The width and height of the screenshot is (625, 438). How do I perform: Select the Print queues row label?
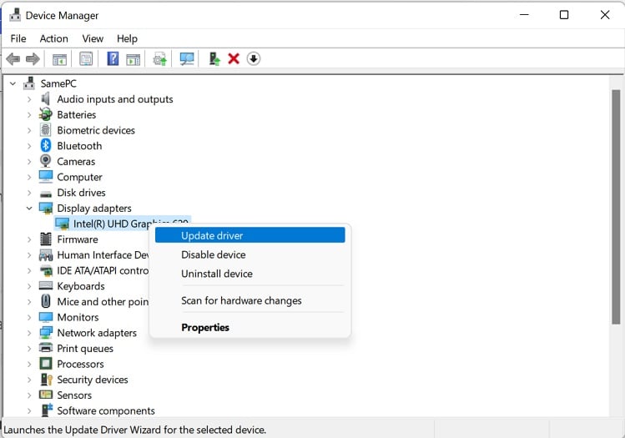(x=85, y=349)
